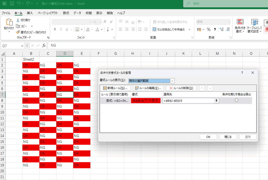
Task: Click the 新規ルール (New Rule) button
Action: tap(115, 88)
